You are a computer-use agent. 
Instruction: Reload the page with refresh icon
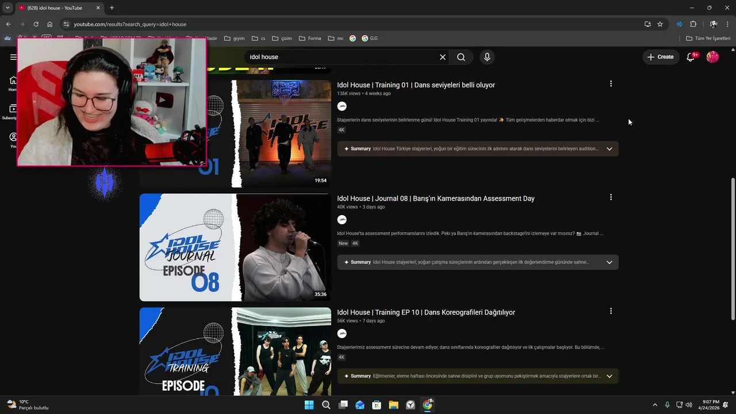[36, 24]
